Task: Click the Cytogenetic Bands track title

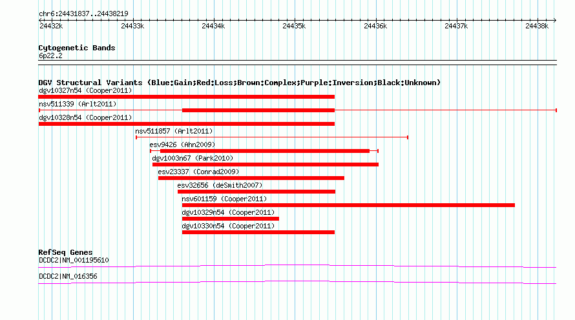Action: (77, 48)
